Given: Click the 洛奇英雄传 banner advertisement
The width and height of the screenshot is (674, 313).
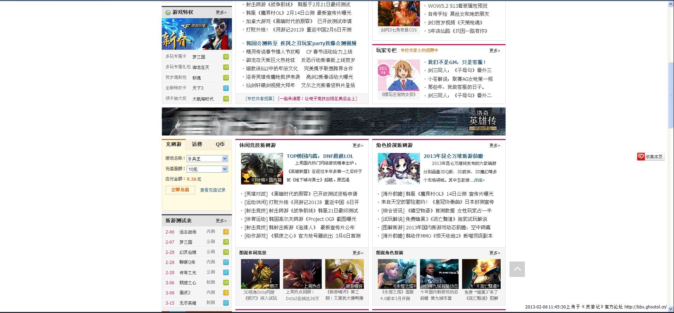Looking at the screenshot, I should coord(333,121).
